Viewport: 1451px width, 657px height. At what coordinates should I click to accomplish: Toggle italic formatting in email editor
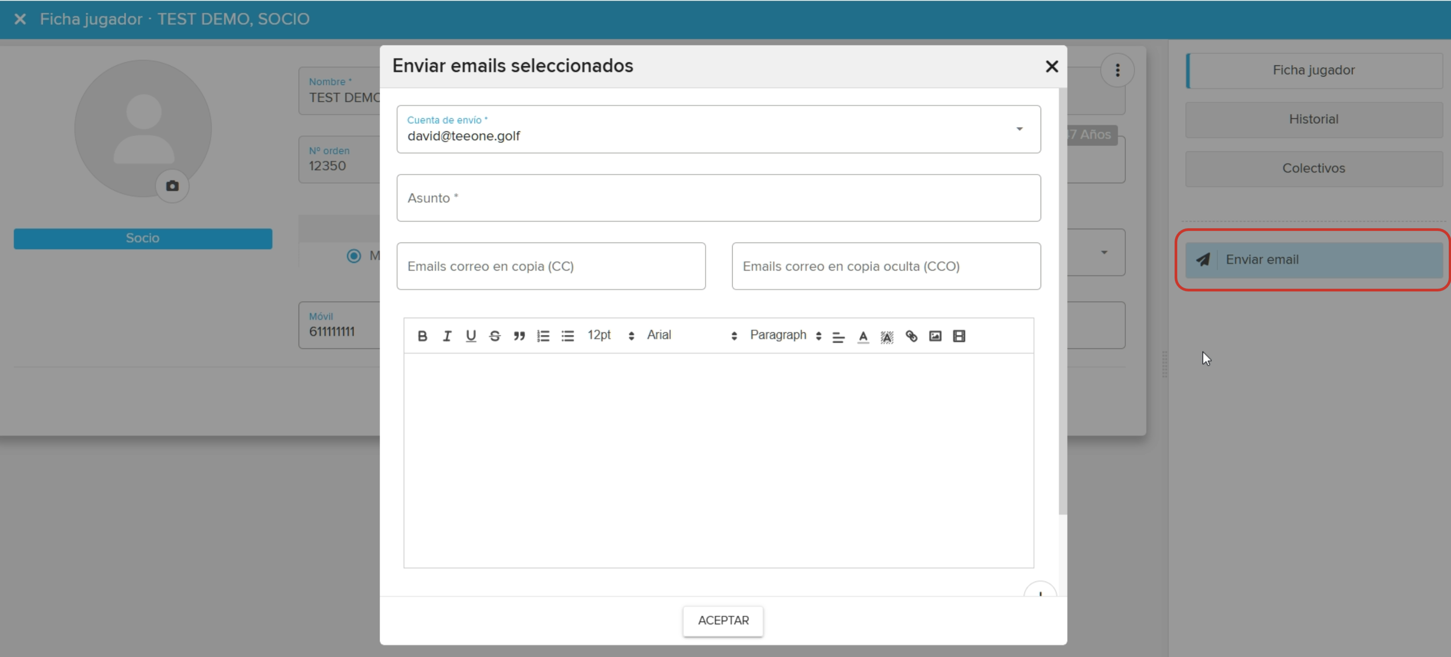click(x=447, y=336)
